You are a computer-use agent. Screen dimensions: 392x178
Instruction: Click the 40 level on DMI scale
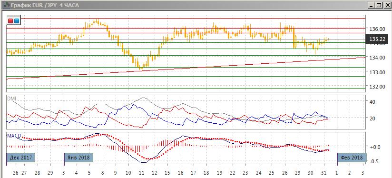click(372, 102)
